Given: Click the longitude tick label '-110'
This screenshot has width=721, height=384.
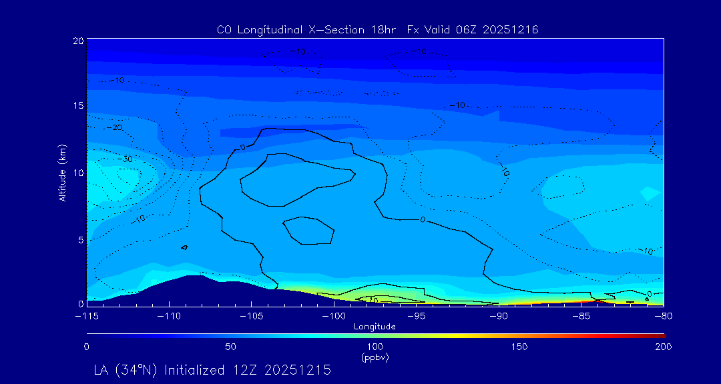Looking at the screenshot, I should pyautogui.click(x=169, y=317).
